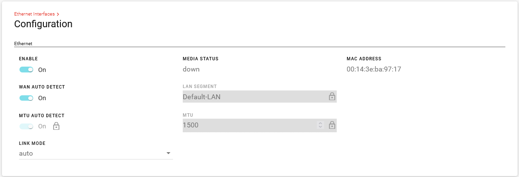Click the 'On' label beside Enable

(42, 70)
